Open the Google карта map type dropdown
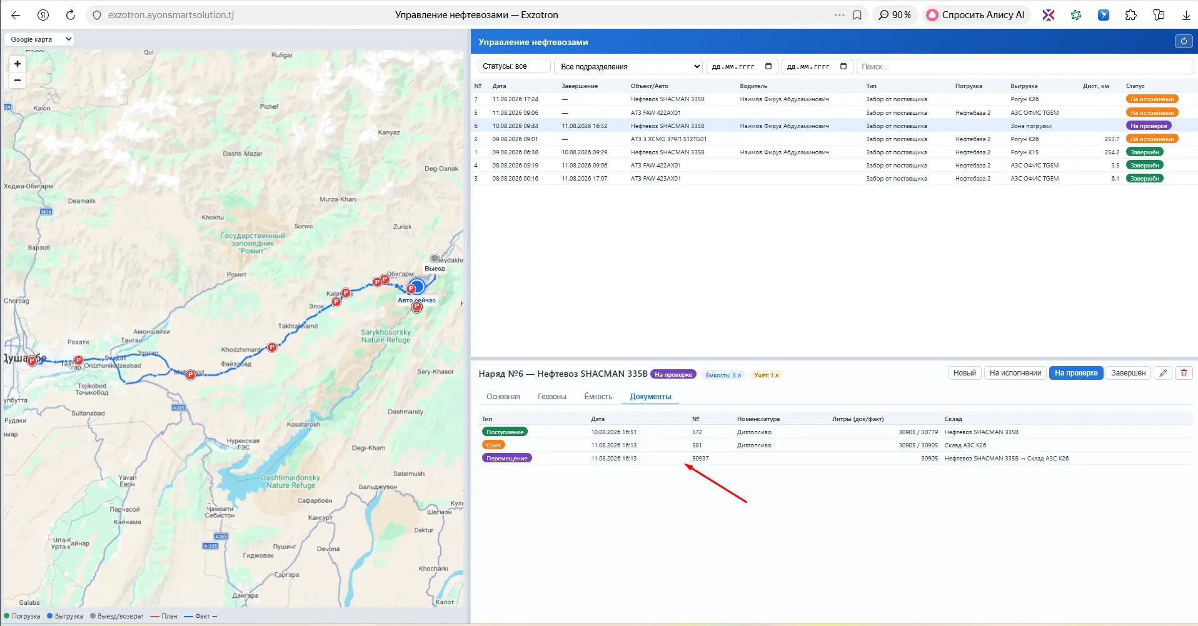Image resolution: width=1198 pixels, height=626 pixels. click(39, 39)
